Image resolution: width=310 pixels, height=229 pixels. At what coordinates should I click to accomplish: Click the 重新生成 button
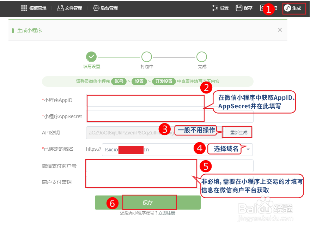point(239,133)
